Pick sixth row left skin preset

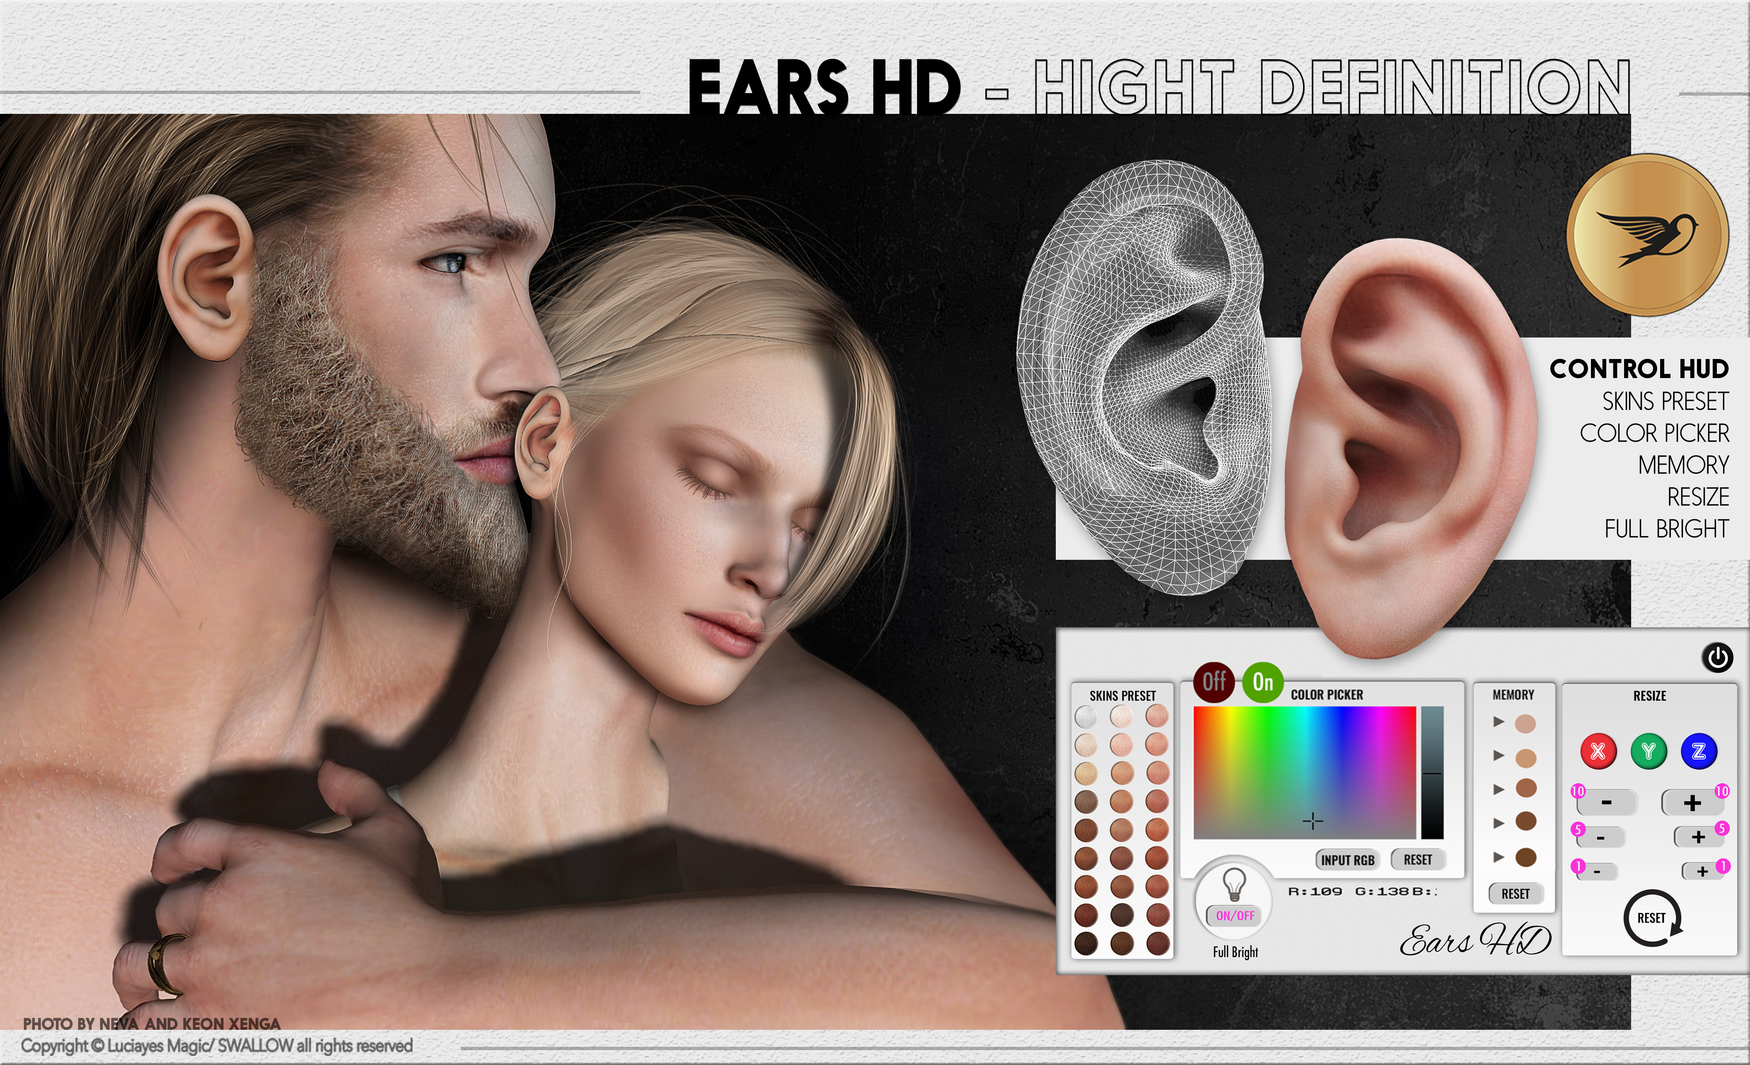pos(1086,858)
